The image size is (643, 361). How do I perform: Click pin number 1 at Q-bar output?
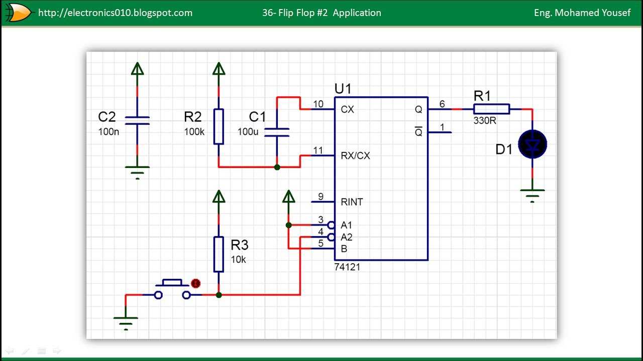[442, 127]
